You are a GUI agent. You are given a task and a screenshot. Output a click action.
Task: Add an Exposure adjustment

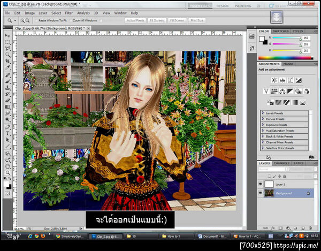(299, 80)
